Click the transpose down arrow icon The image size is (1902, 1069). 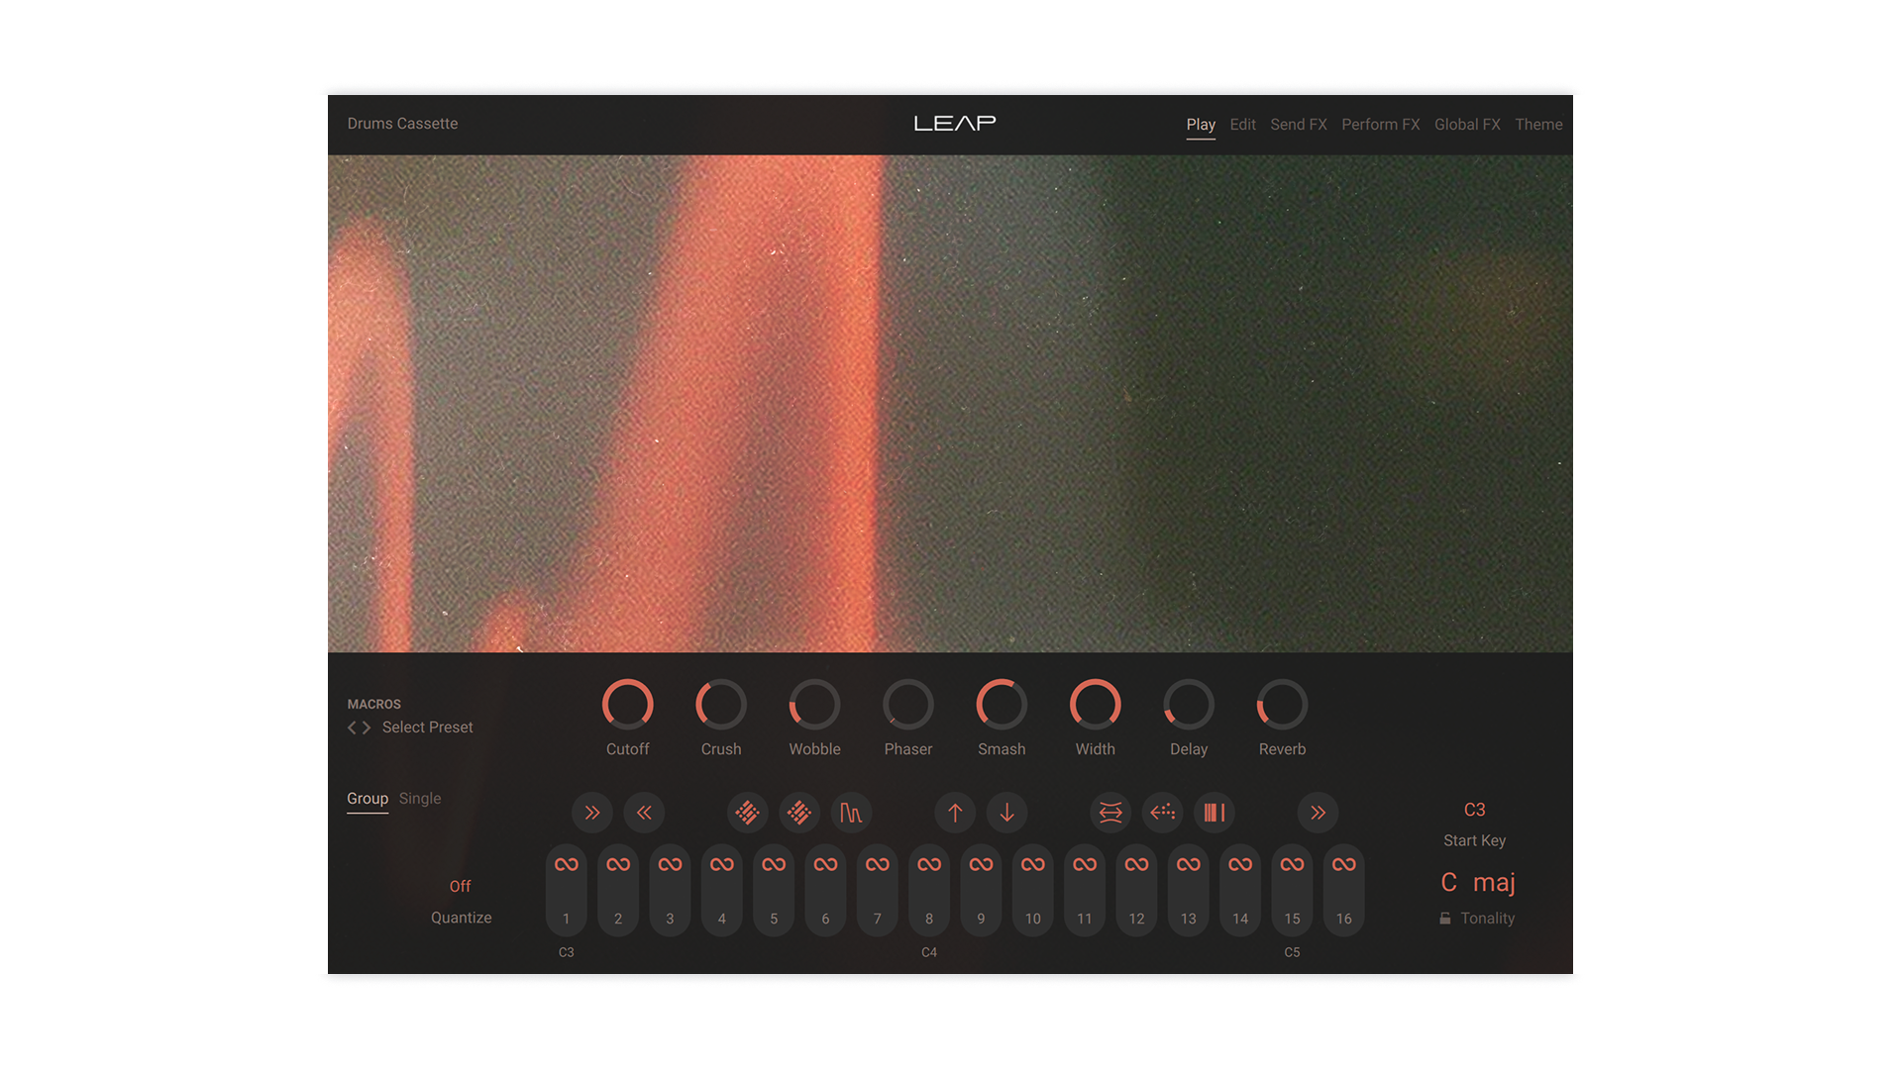tap(1006, 813)
